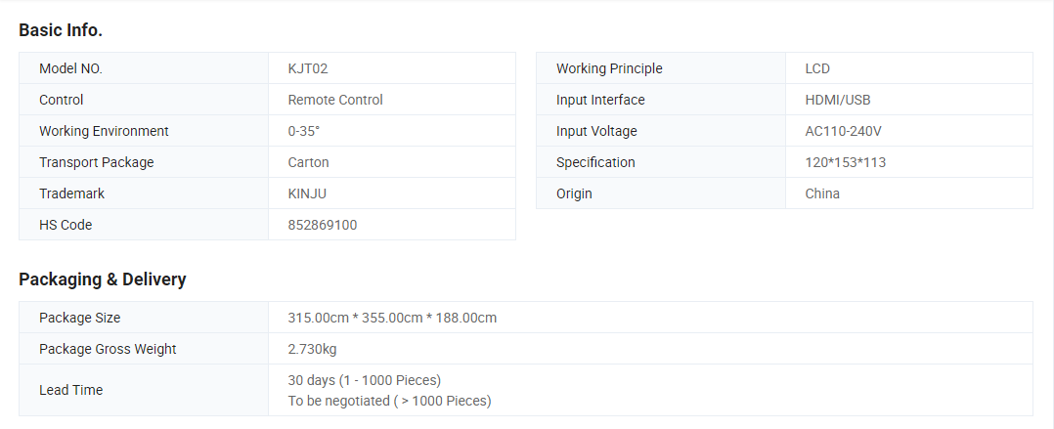The height and width of the screenshot is (429, 1054).
Task: Select the Lead Time label
Action: 70,390
